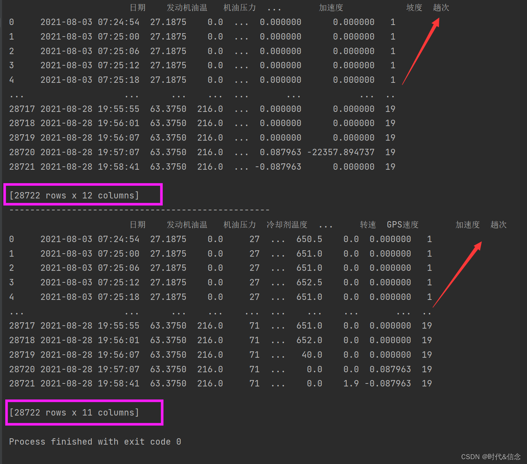Click 趟次 header of the 11-column table
The width and height of the screenshot is (527, 464).
[499, 225]
